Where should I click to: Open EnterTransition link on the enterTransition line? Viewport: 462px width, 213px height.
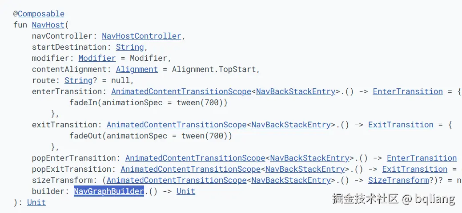tap(408, 91)
